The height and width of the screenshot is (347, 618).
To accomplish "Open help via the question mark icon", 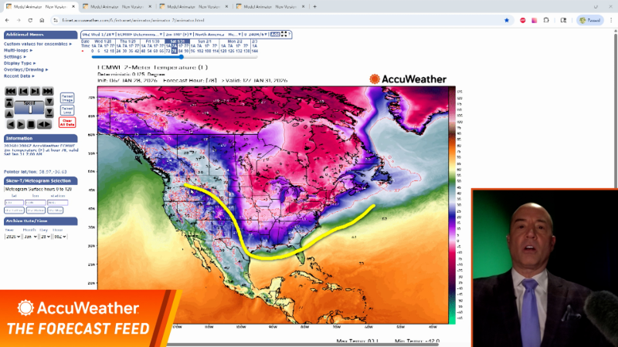I will [289, 34].
